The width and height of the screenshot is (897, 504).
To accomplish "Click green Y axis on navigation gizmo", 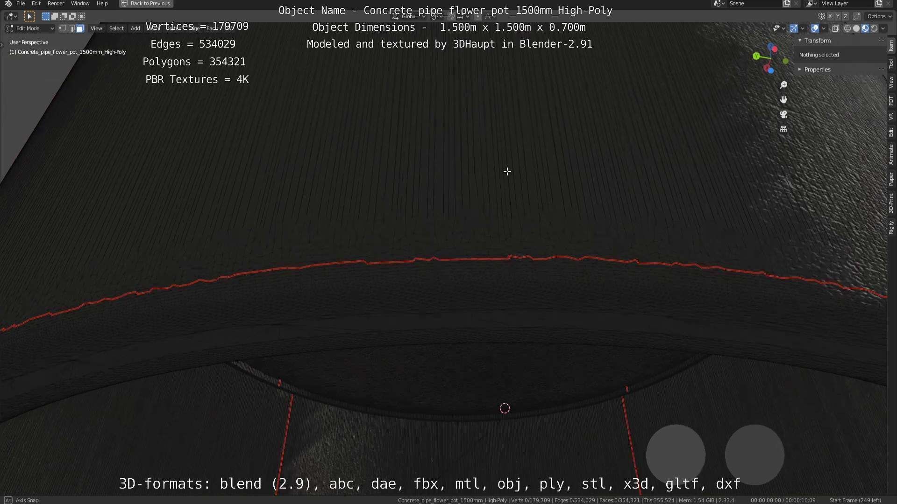I will coord(756,56).
